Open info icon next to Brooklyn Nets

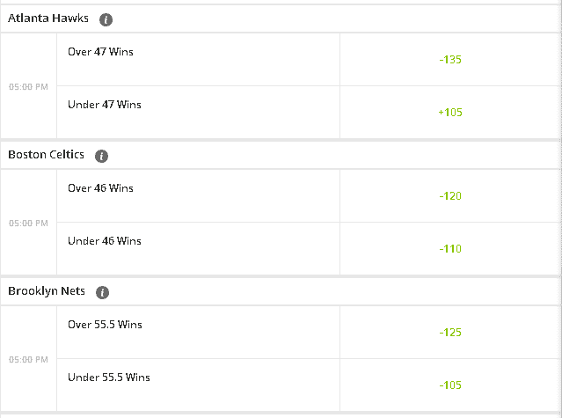click(103, 292)
